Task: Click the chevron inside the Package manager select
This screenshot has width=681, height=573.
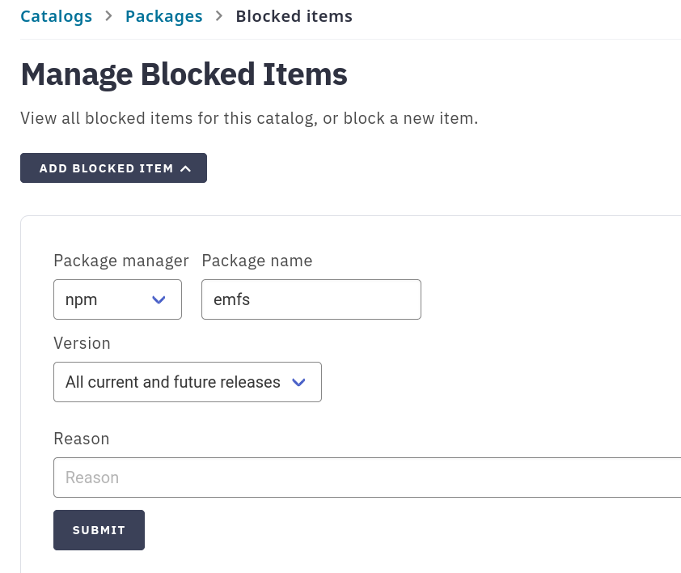Action: pyautogui.click(x=159, y=299)
